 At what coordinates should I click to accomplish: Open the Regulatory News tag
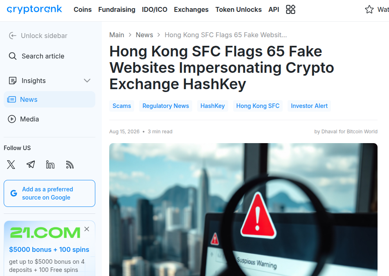166,106
